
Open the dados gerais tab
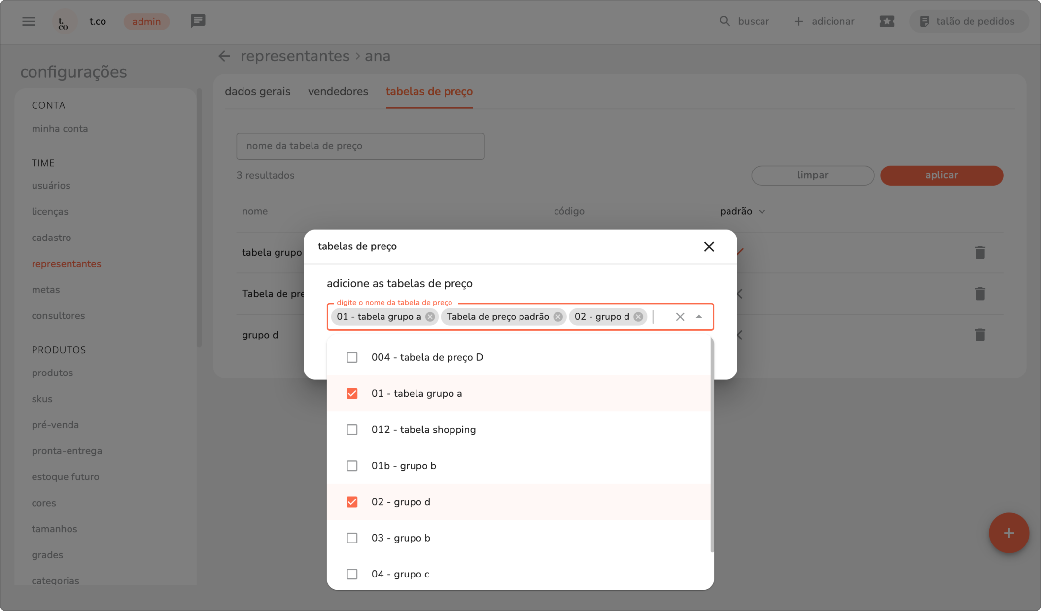(x=257, y=91)
